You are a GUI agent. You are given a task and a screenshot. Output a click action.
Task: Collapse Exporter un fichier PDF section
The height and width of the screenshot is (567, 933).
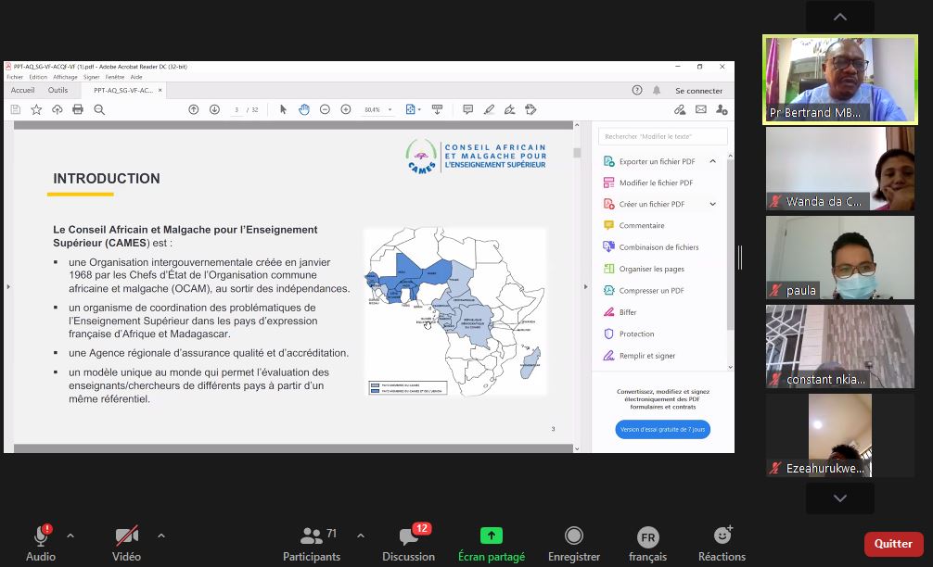[x=713, y=161]
